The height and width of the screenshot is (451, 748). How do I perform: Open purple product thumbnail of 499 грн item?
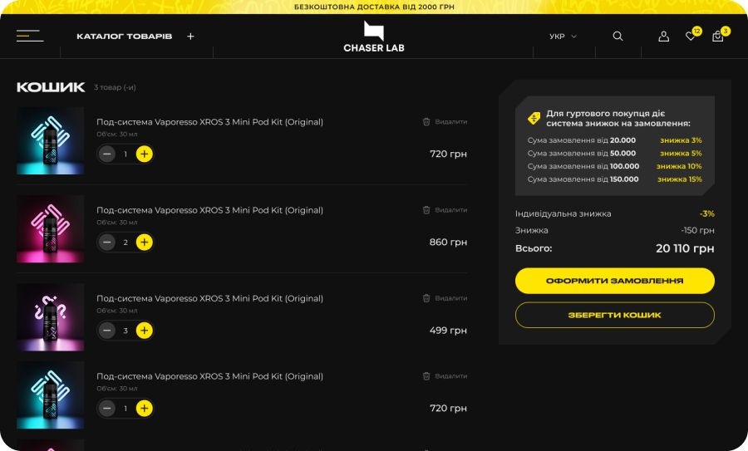pyautogui.click(x=50, y=317)
